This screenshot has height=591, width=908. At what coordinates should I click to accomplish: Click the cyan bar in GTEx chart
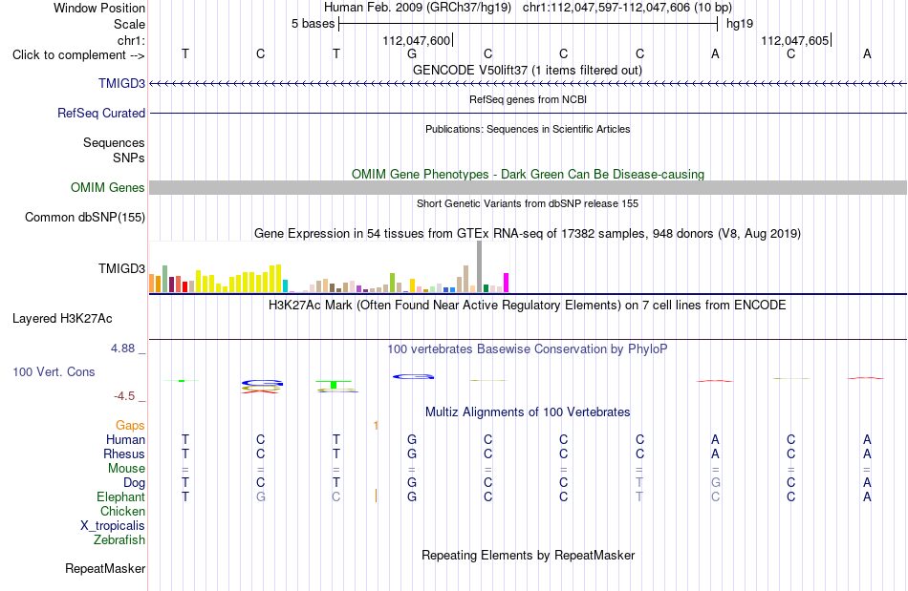coord(285,285)
